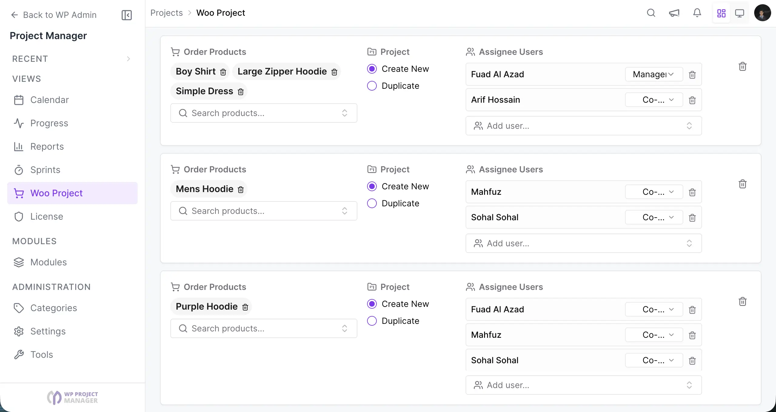776x412 pixels.
Task: Remove Large Zipper Hoodie product
Action: point(334,72)
